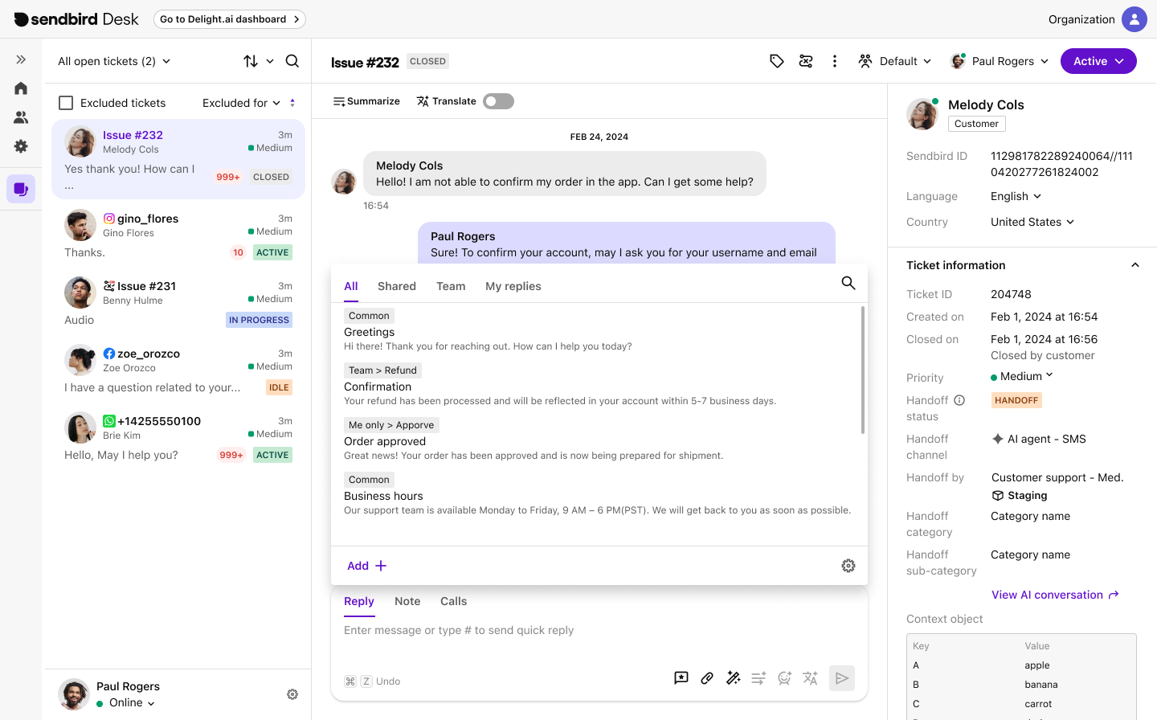Open gino_flores ticket in list
This screenshot has width=1157, height=720.
click(x=178, y=235)
